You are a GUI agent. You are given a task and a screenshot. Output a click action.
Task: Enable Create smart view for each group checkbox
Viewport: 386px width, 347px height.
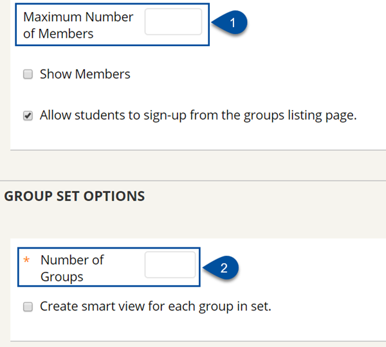click(28, 307)
